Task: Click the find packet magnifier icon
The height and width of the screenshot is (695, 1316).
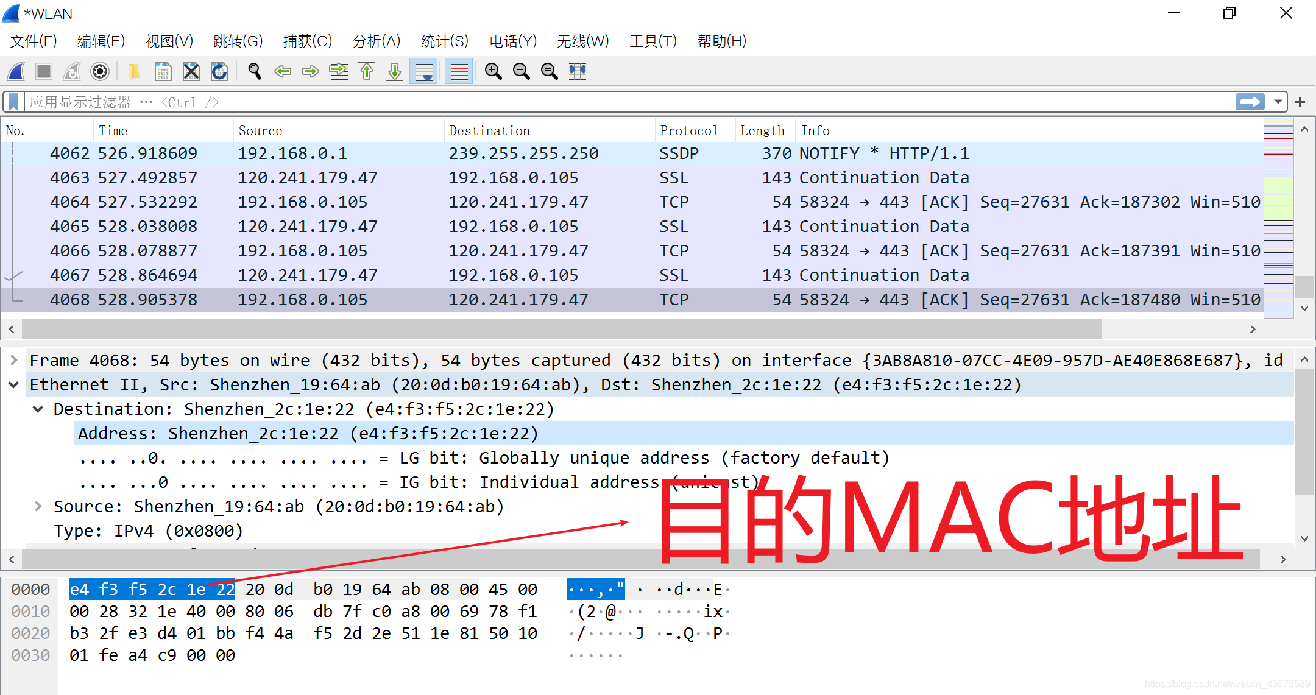Action: (x=255, y=72)
